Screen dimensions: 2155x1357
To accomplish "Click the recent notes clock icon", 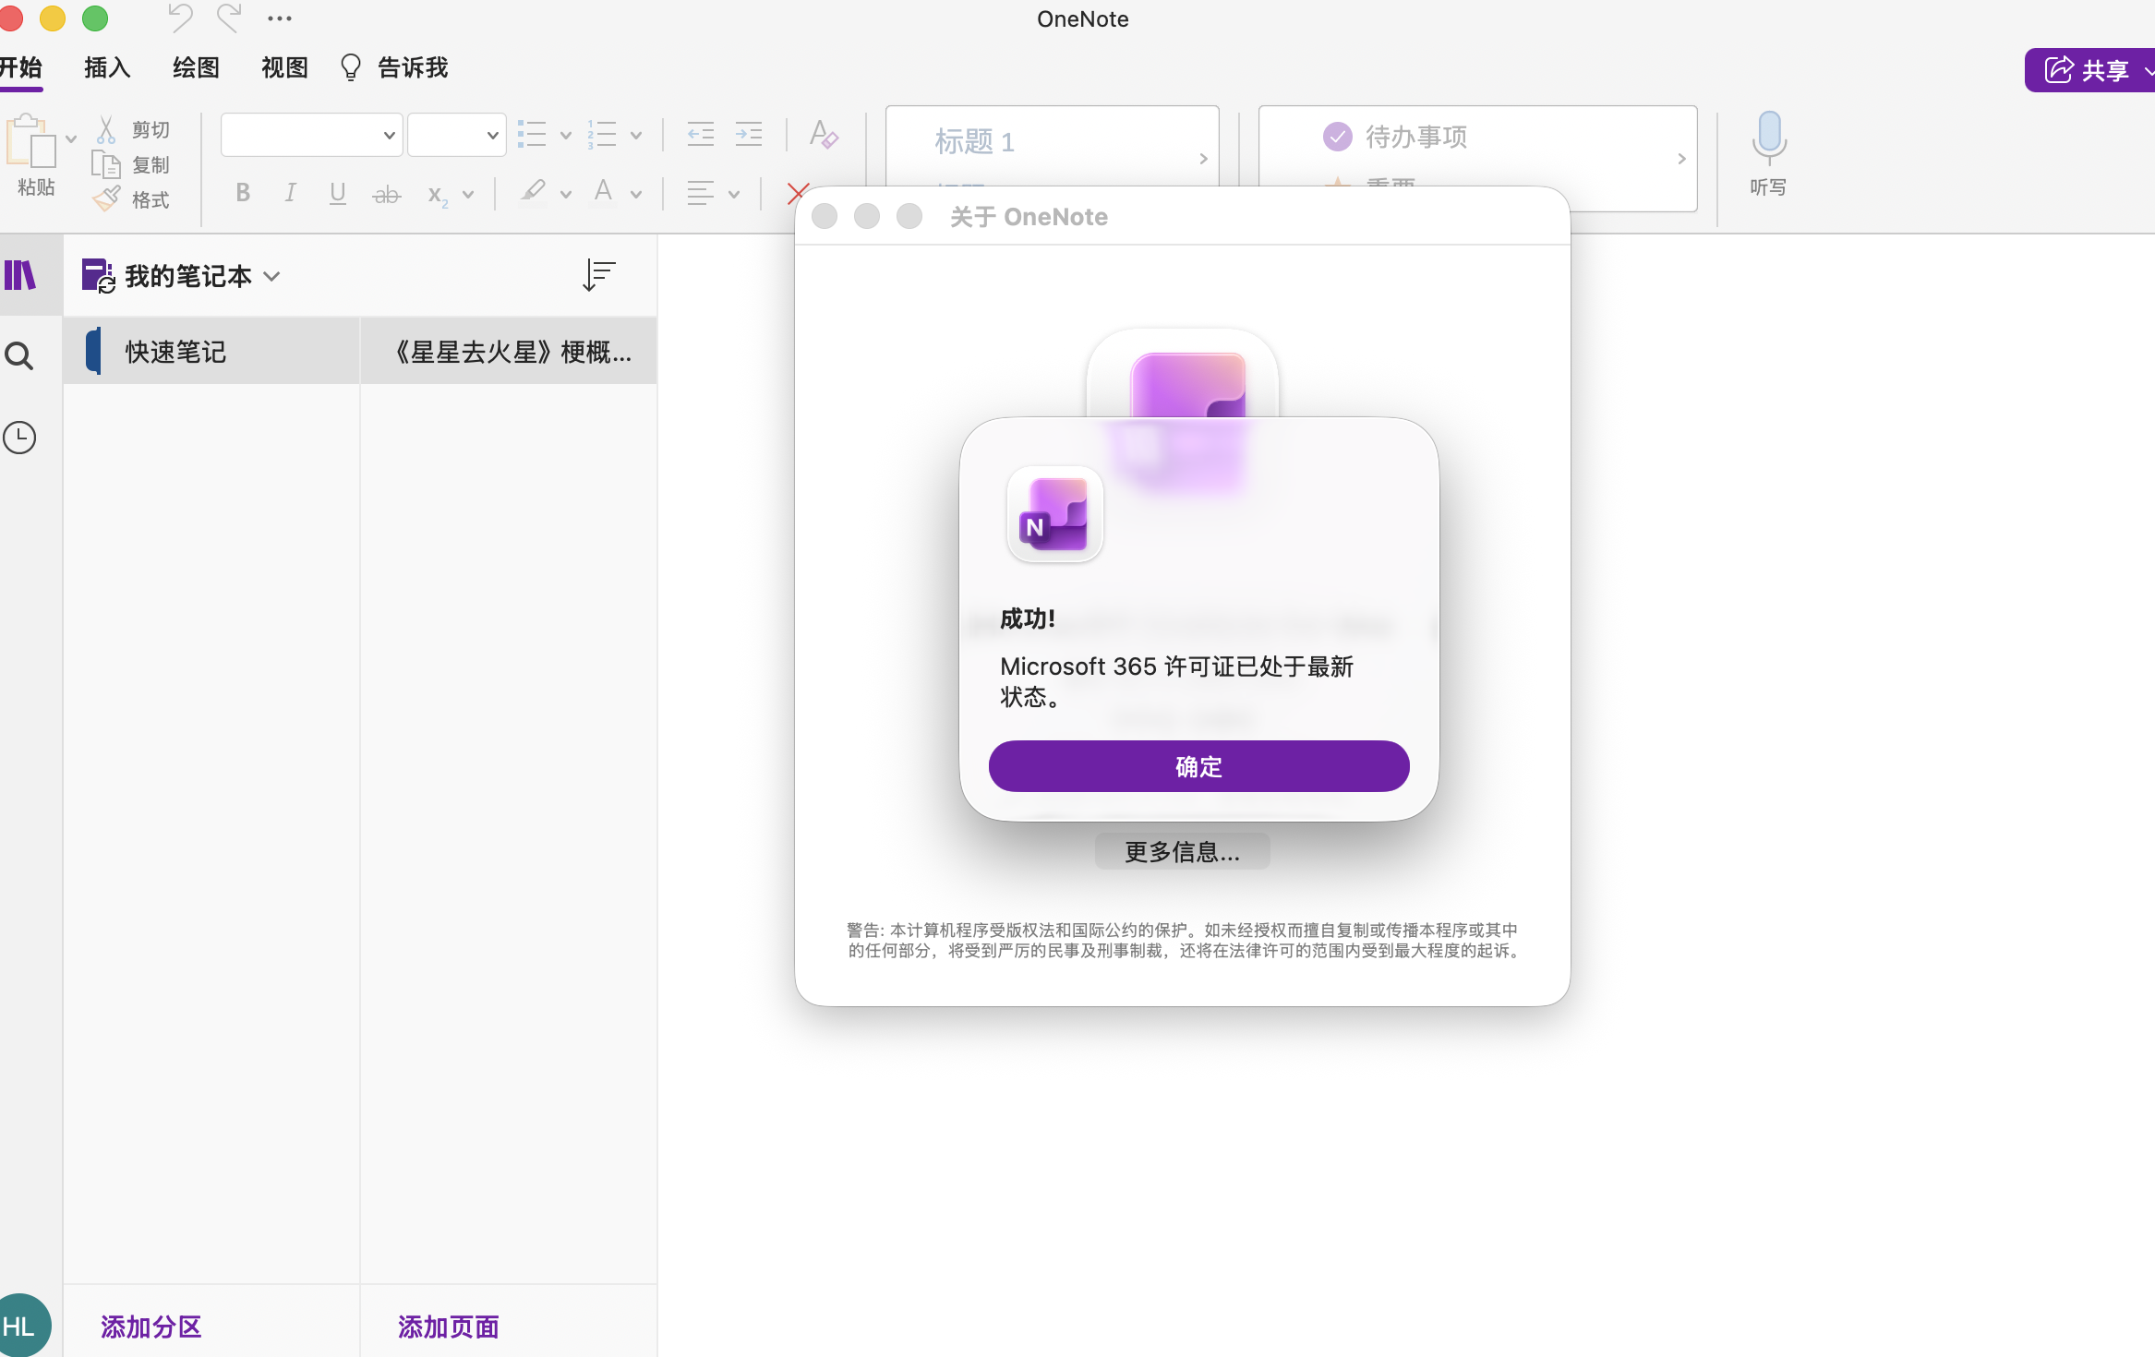I will click(x=19, y=438).
